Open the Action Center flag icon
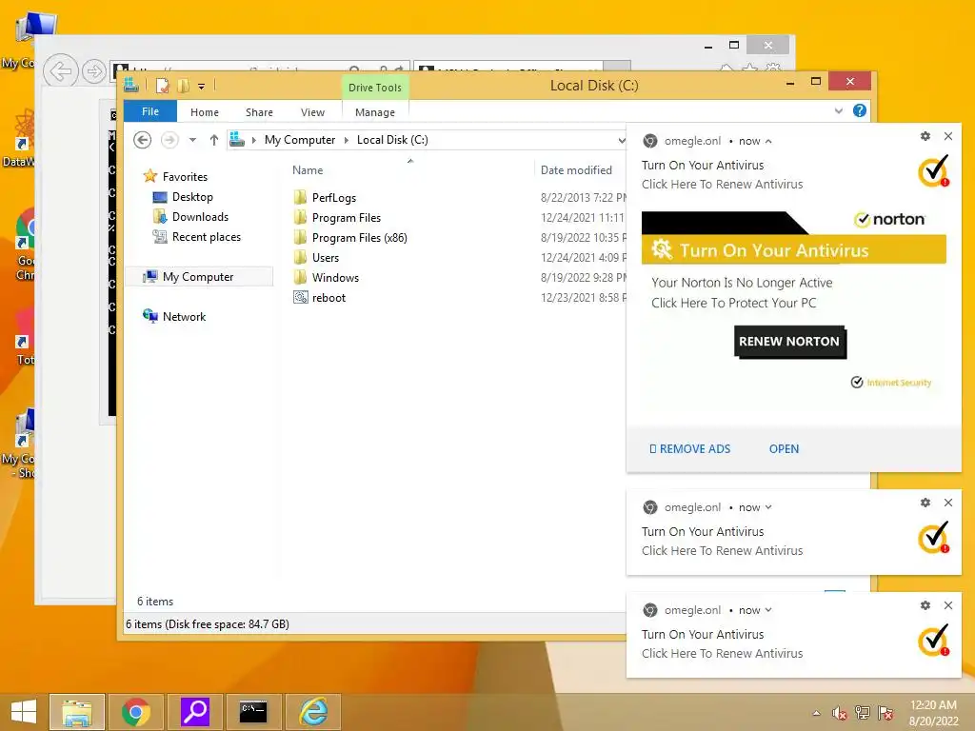The height and width of the screenshot is (731, 975). tap(885, 713)
